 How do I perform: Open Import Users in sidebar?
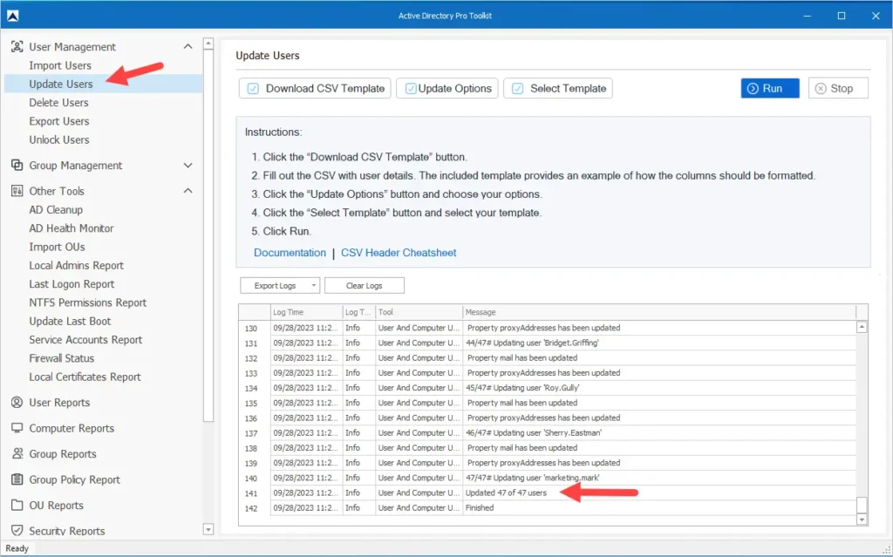60,65
